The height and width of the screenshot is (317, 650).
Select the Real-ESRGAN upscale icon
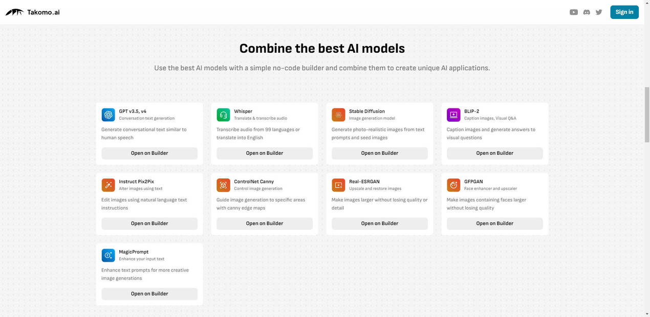338,185
